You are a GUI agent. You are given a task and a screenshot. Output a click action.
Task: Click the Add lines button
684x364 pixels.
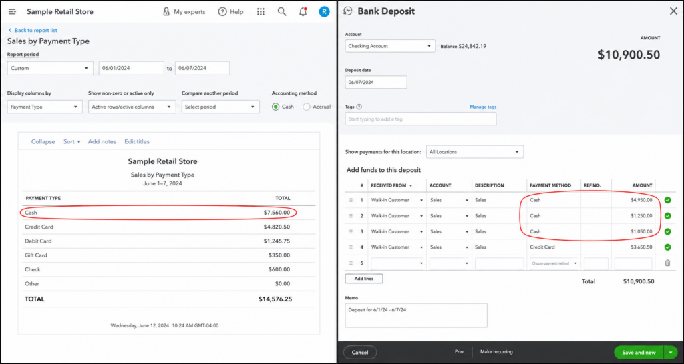364,279
